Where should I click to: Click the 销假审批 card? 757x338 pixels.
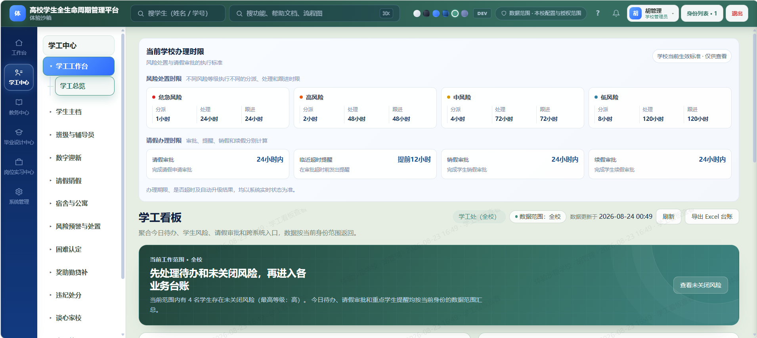coord(512,164)
